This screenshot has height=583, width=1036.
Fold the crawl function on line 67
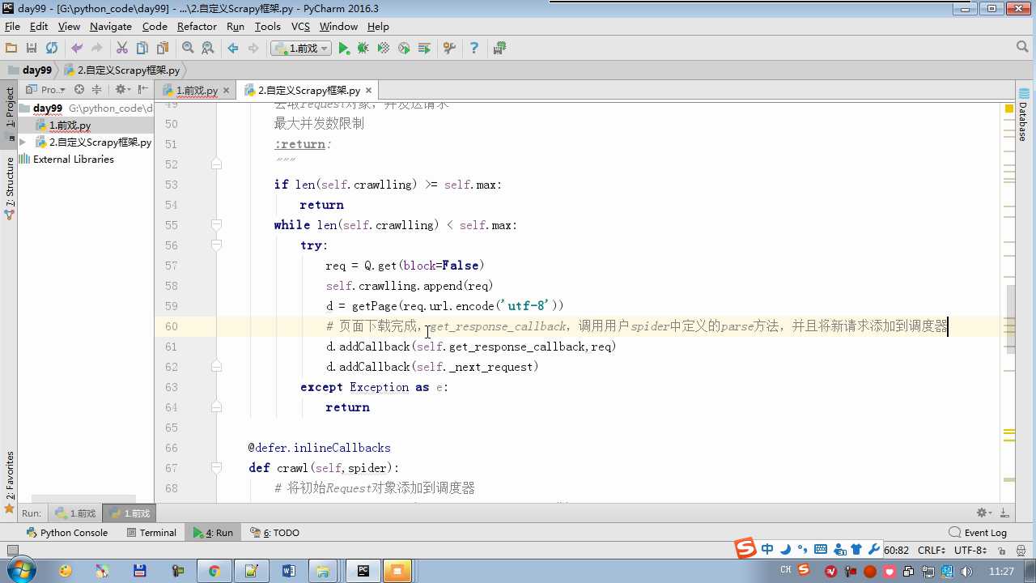[x=216, y=467]
